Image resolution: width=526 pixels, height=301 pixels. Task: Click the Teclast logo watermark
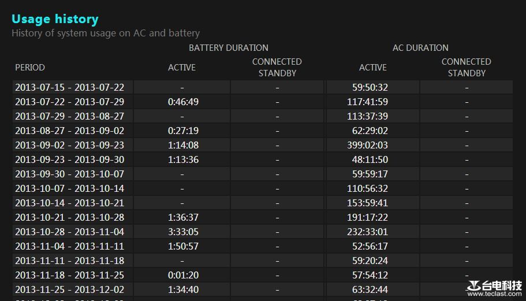coord(494,285)
